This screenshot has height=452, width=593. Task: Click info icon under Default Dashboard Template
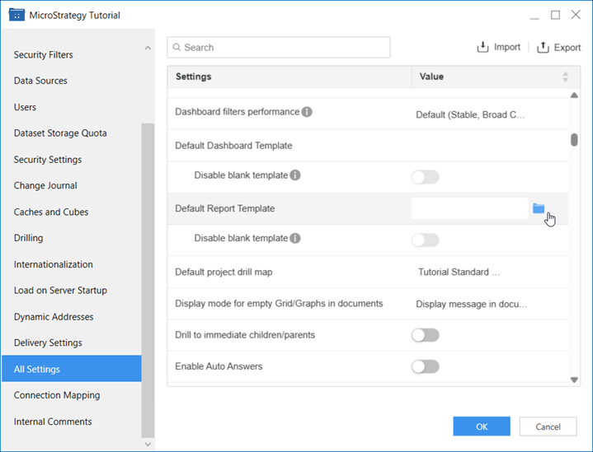295,175
